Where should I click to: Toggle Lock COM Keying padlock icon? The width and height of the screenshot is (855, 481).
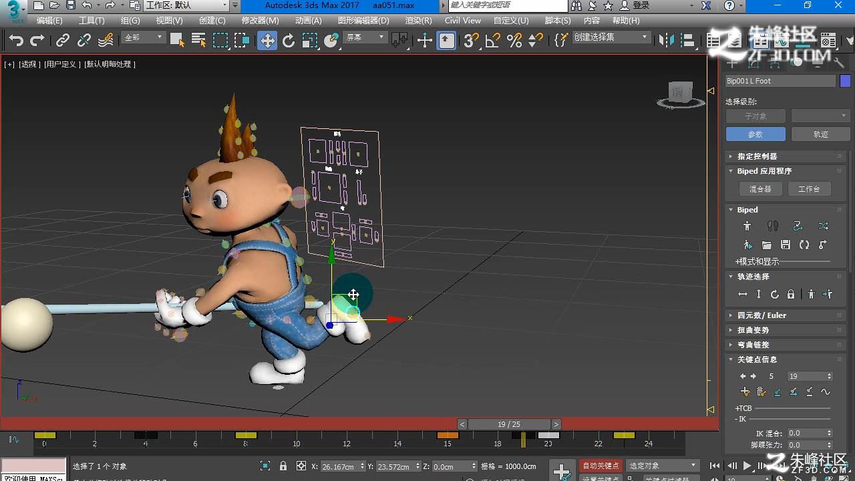(791, 295)
